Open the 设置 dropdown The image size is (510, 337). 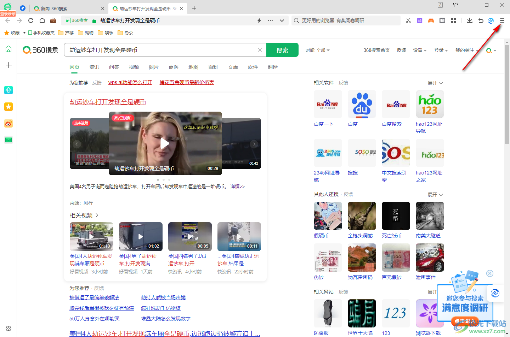tap(420, 51)
